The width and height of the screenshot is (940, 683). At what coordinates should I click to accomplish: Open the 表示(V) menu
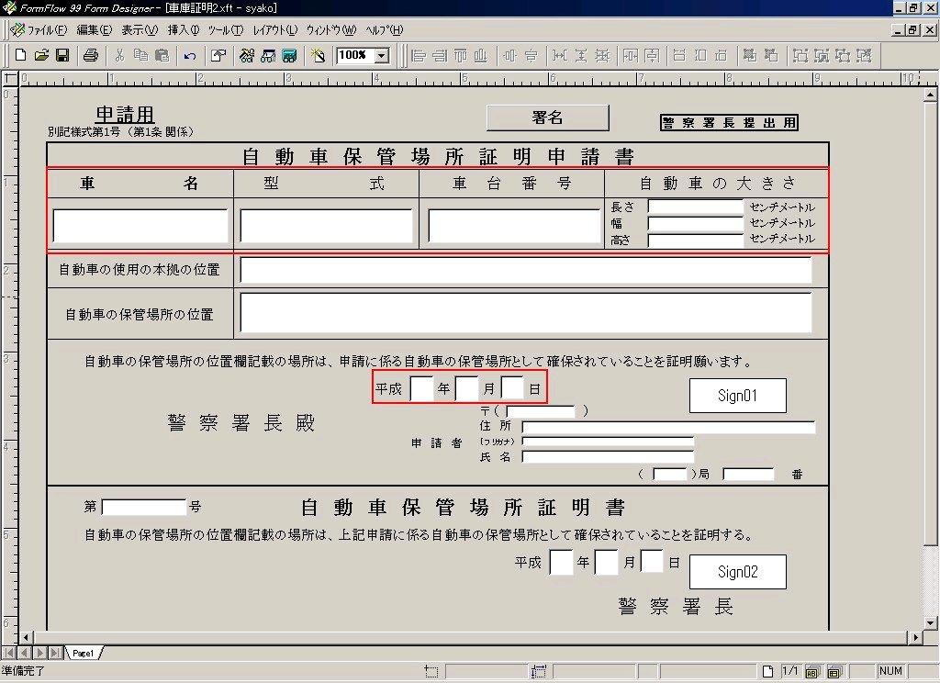(x=140, y=30)
